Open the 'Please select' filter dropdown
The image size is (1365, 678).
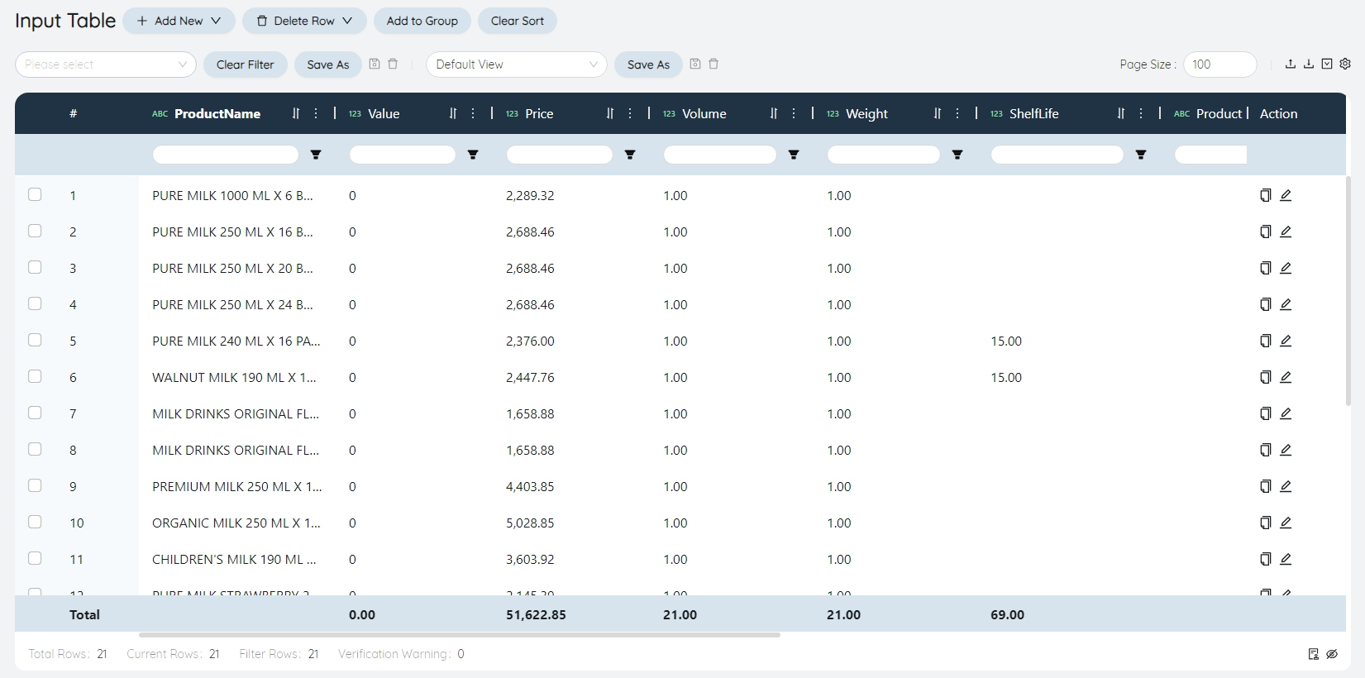pyautogui.click(x=106, y=64)
